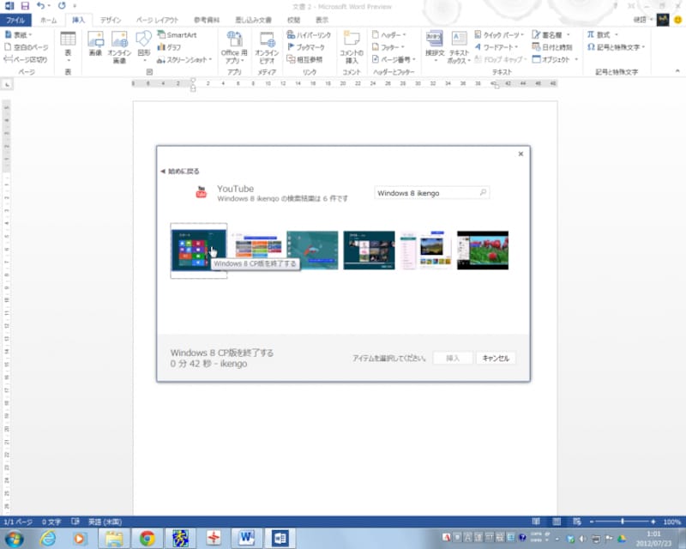Click the Save icon in quick access toolbar
The image size is (686, 549).
click(x=24, y=5)
